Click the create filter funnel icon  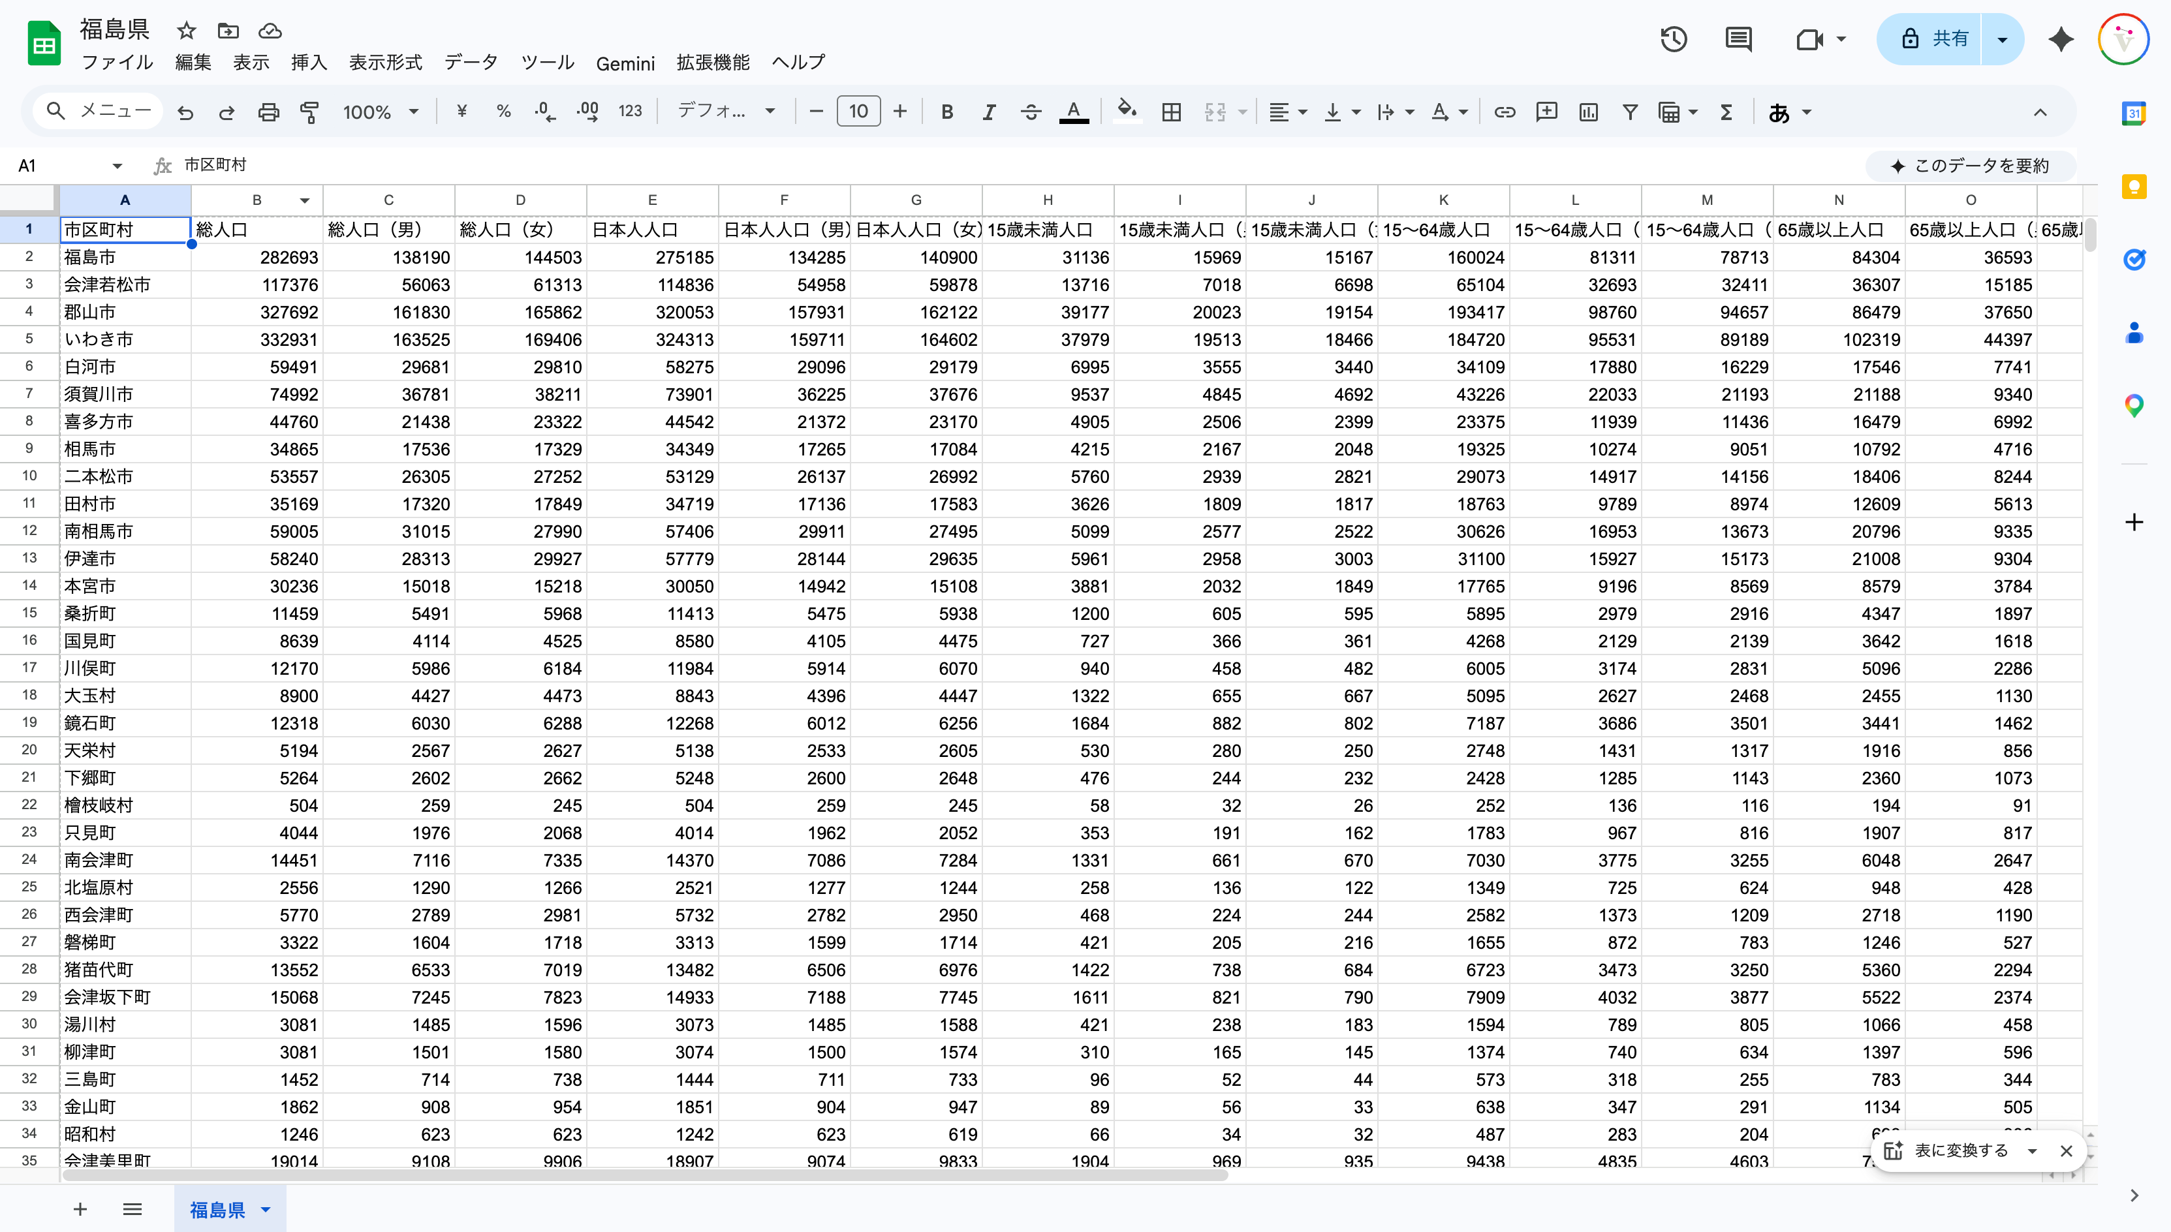click(x=1629, y=112)
